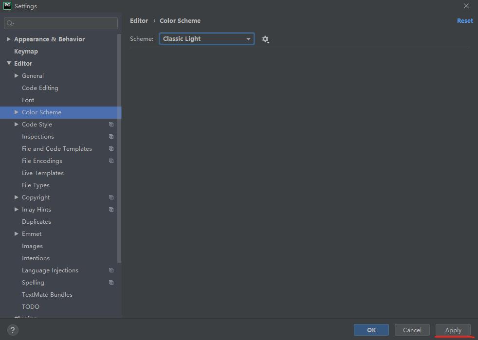Open Inspections settings
This screenshot has height=340, width=478.
coord(38,137)
